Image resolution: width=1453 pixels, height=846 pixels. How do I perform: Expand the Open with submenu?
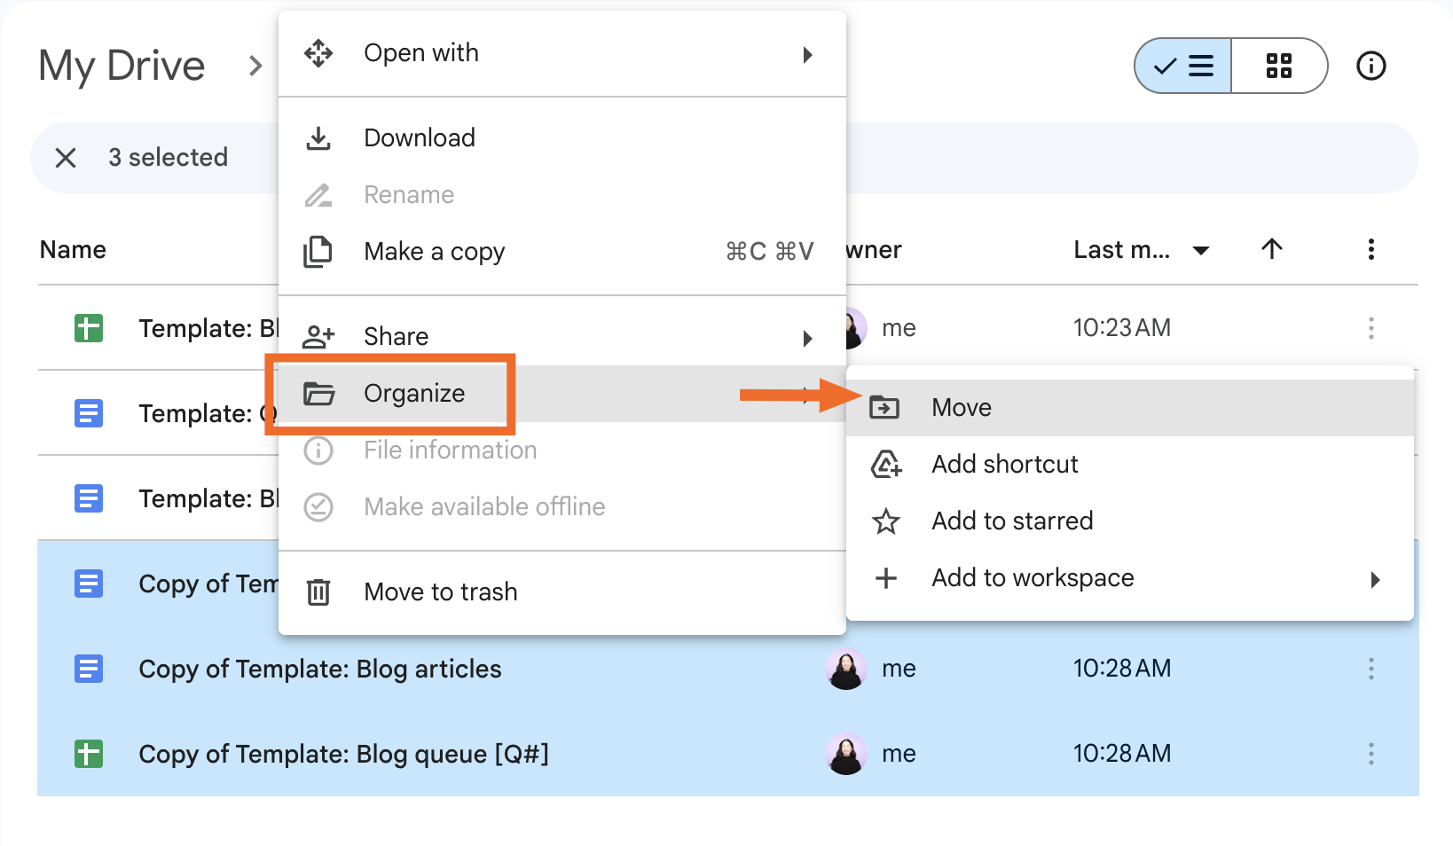tap(806, 53)
